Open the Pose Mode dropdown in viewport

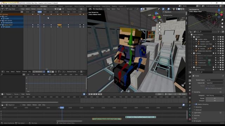[x=99, y=9]
